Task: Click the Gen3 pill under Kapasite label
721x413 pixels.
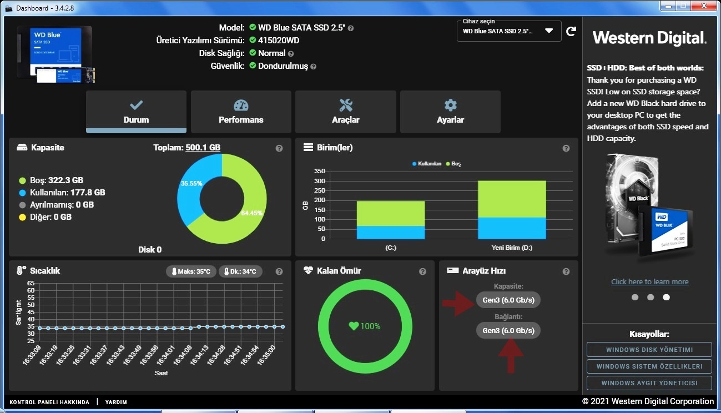Action: point(508,300)
